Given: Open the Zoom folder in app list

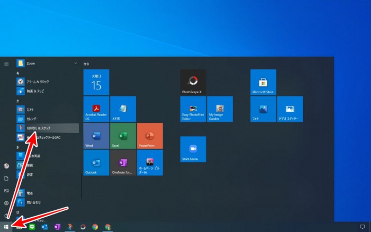Looking at the screenshot, I should 47,63.
